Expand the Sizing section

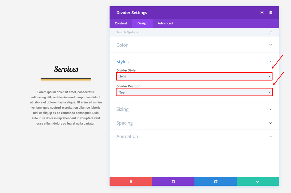pyautogui.click(x=194, y=109)
